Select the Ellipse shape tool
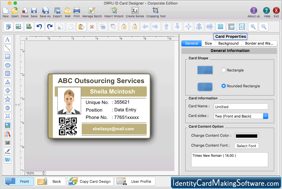282x189 pixels. [x=8, y=65]
